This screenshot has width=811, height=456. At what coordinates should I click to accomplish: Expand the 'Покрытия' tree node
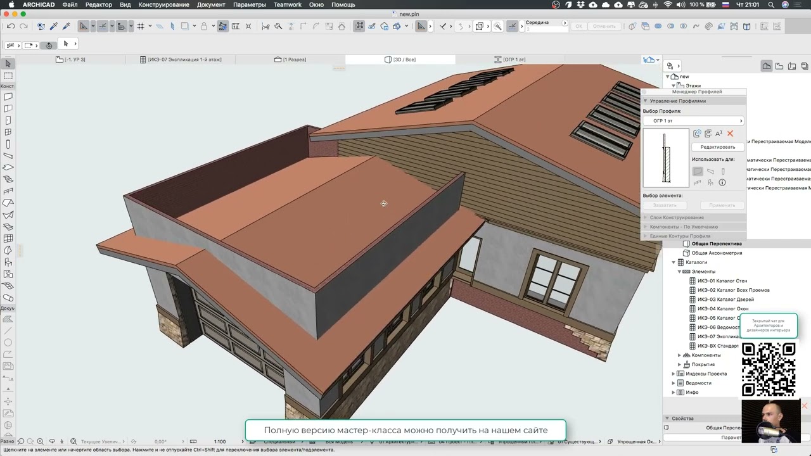coord(680,365)
